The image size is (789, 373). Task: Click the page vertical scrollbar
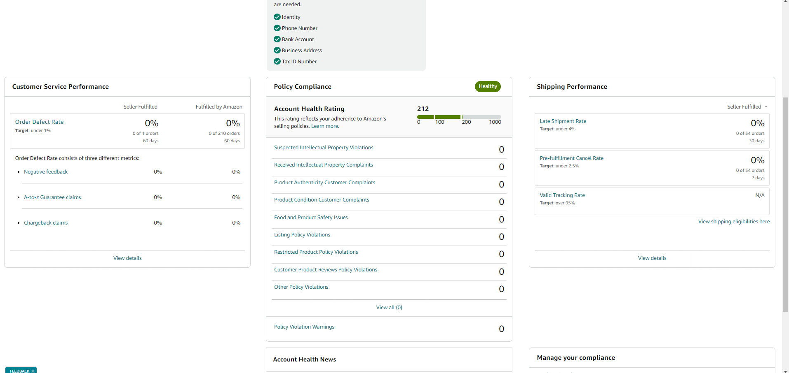[x=785, y=204]
